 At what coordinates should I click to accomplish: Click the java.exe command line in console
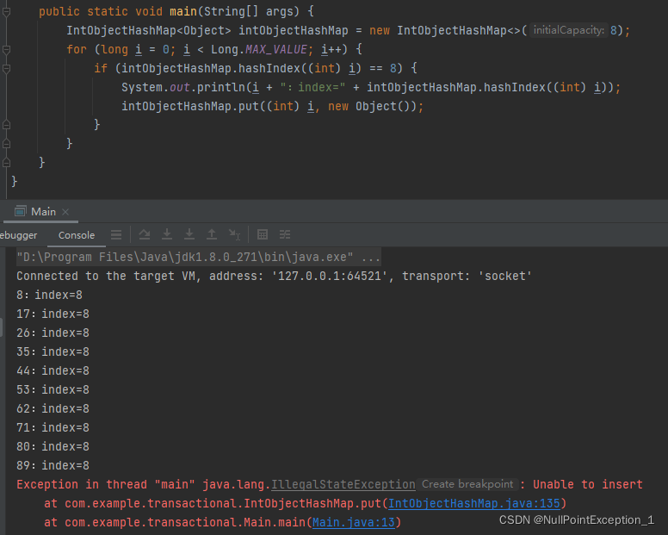tap(199, 257)
